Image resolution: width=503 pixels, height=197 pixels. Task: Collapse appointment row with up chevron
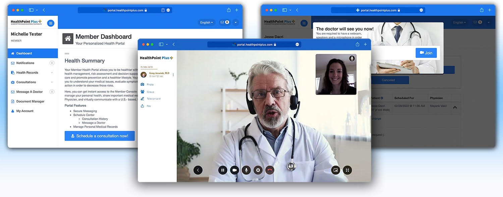(455, 107)
